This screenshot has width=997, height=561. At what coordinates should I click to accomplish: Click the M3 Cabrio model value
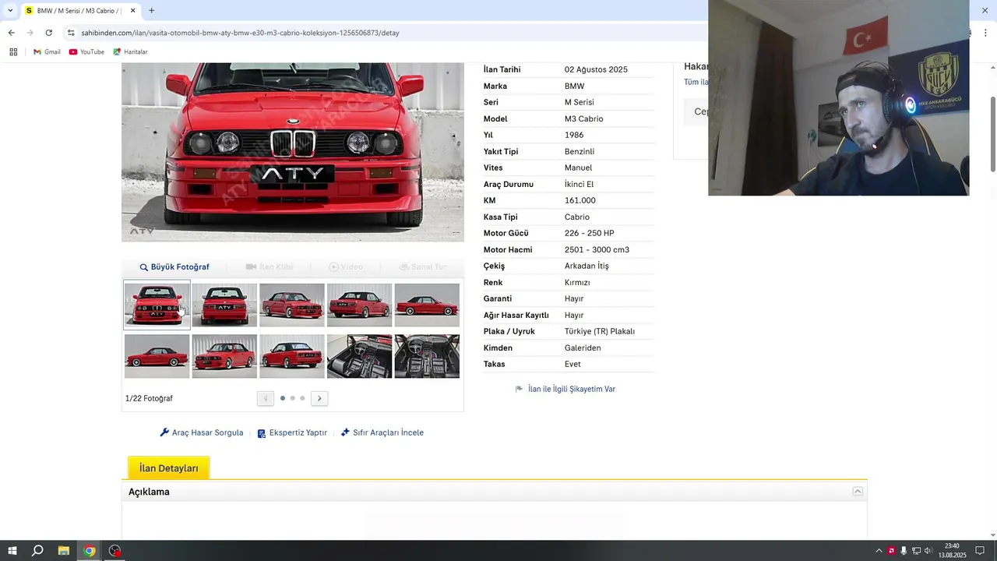[583, 118]
